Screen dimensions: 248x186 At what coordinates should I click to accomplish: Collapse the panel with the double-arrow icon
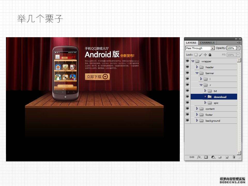[x=236, y=39]
